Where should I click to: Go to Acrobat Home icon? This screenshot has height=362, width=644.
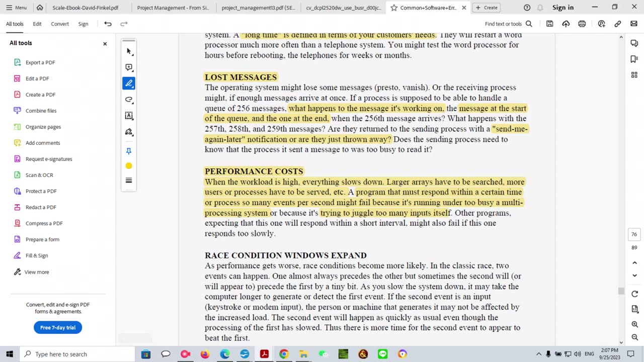(40, 8)
